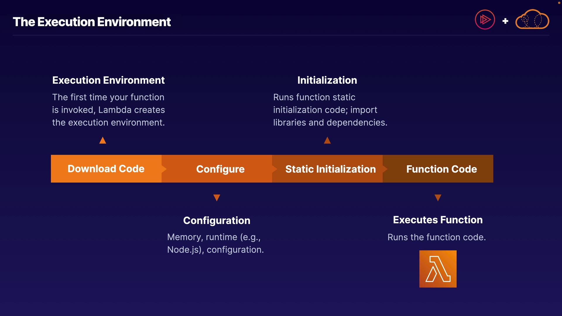Click the slide title The Execution Environment
Screen dimensions: 562x316
coord(92,22)
